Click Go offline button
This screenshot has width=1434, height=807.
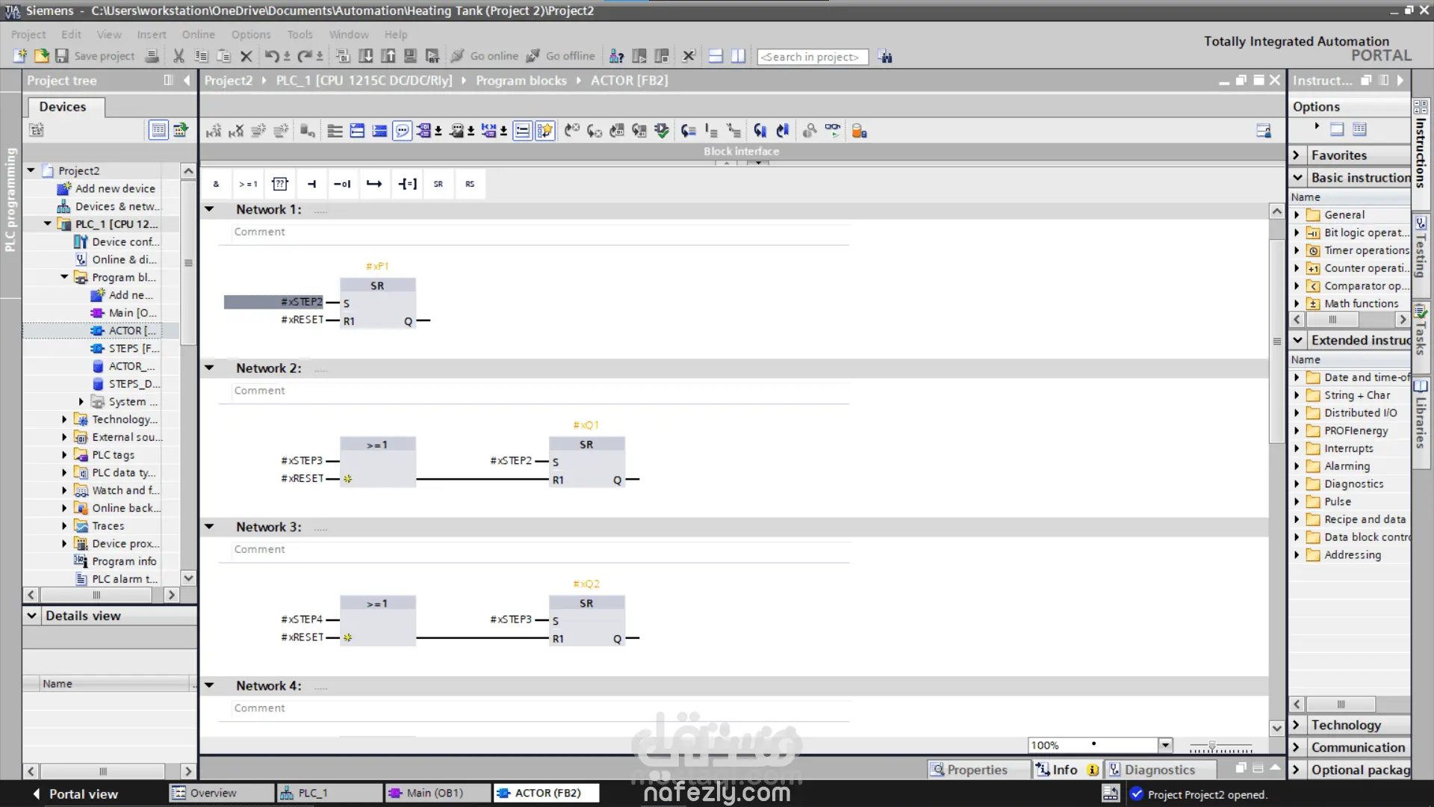pos(561,56)
